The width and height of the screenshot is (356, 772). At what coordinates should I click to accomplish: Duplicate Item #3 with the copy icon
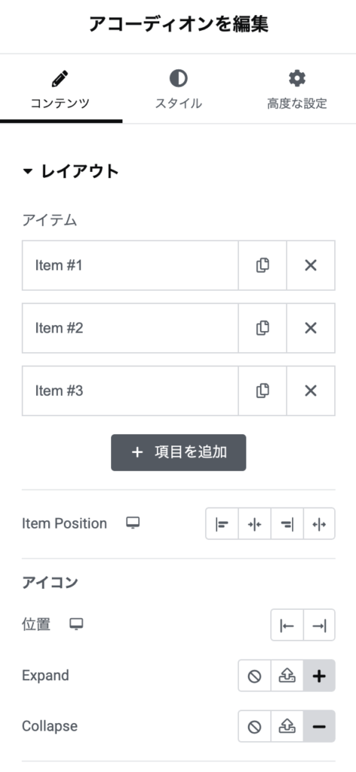click(x=262, y=391)
